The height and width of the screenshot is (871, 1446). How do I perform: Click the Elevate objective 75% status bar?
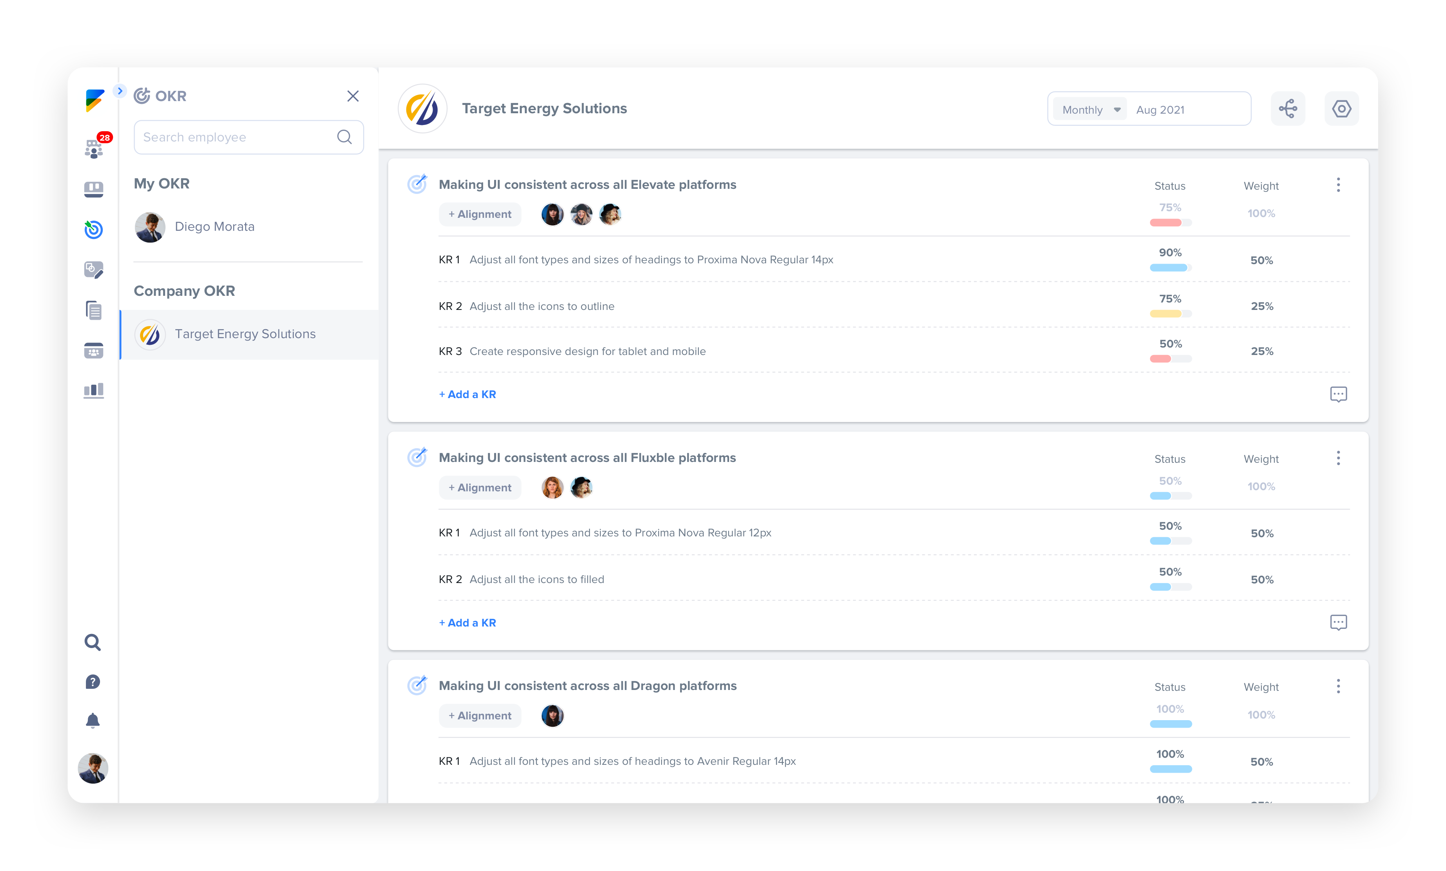1171,223
